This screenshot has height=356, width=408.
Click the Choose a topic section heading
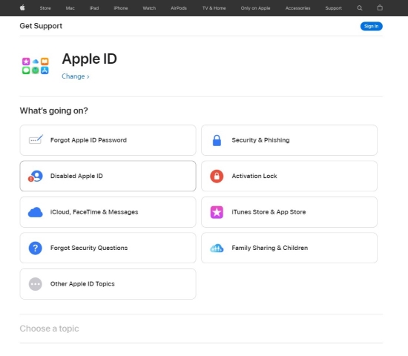[x=49, y=329]
